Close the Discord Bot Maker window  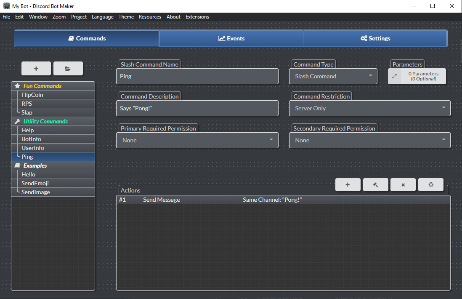click(x=451, y=6)
